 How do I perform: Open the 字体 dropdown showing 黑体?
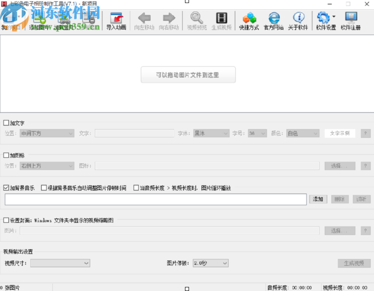pos(212,133)
